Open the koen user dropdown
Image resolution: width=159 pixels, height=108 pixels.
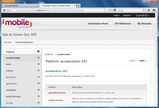point(117,15)
